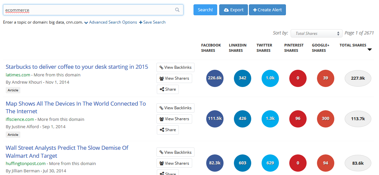
Task: Sort by Facebook Shares column header
Action: (211, 48)
